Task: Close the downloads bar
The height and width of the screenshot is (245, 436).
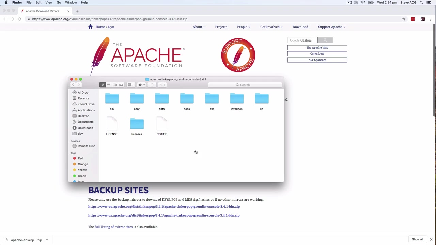Action: 431,240
